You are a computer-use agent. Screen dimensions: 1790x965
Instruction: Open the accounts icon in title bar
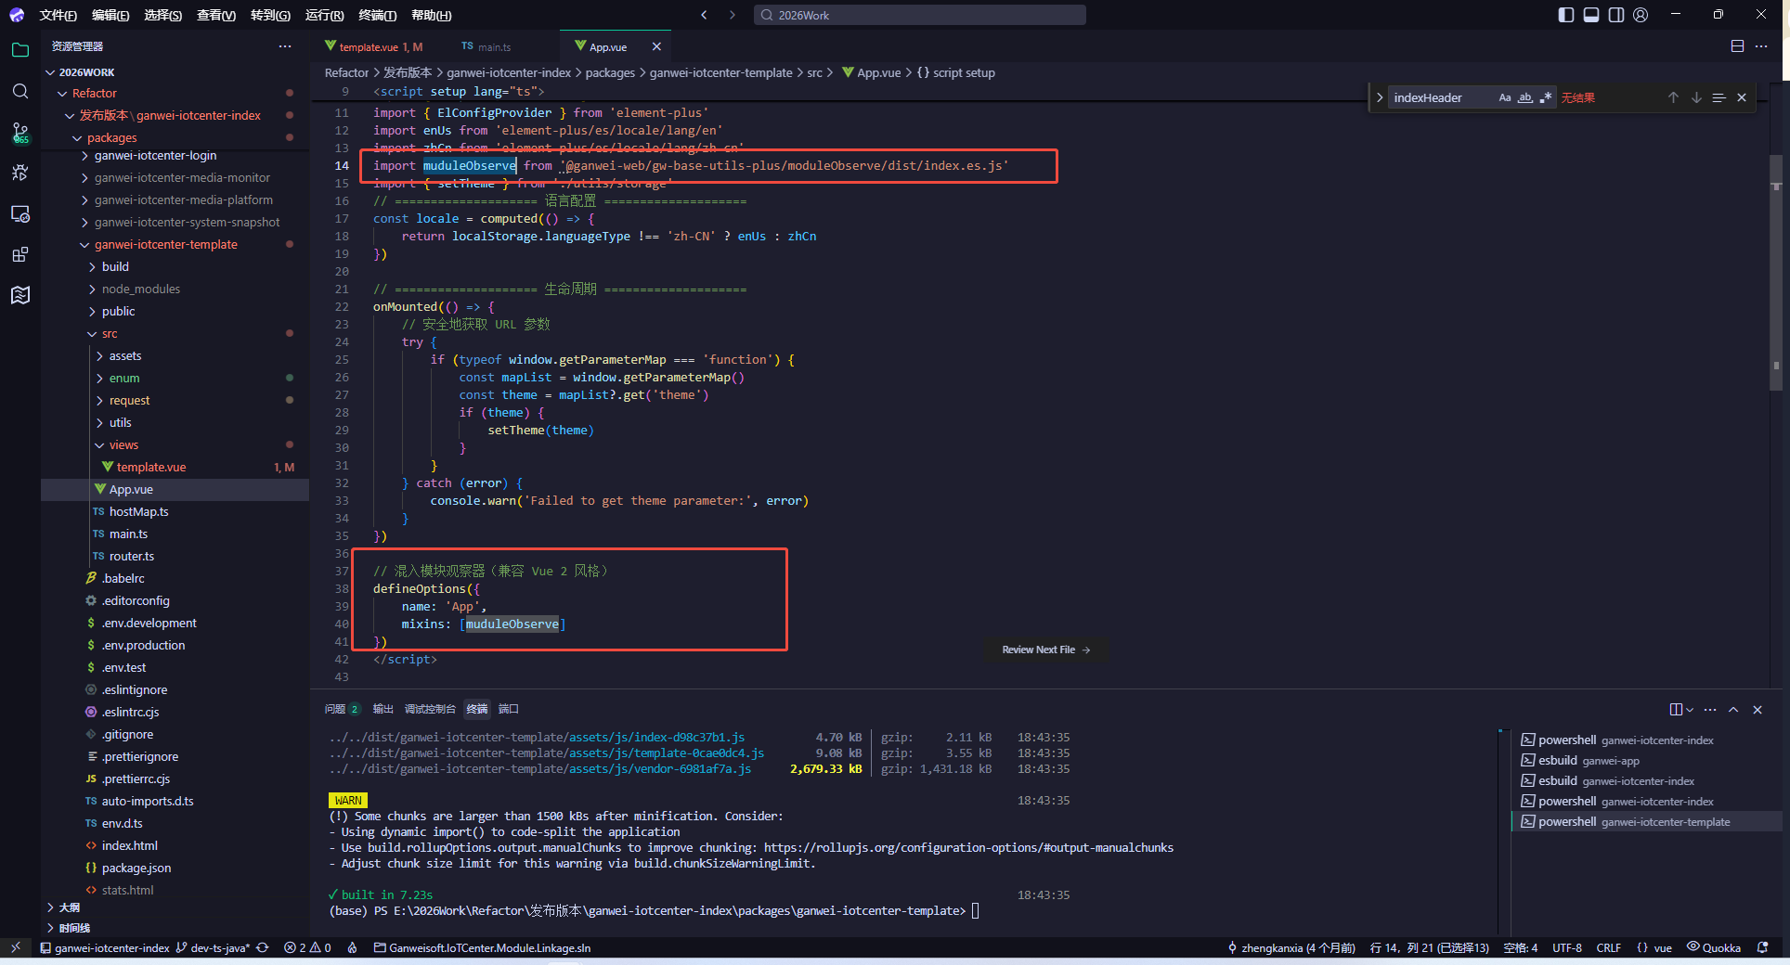pos(1641,15)
